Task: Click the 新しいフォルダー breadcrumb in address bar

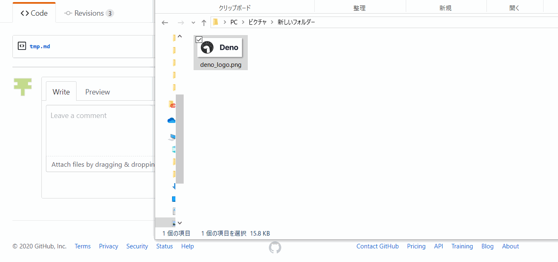Action: tap(296, 22)
